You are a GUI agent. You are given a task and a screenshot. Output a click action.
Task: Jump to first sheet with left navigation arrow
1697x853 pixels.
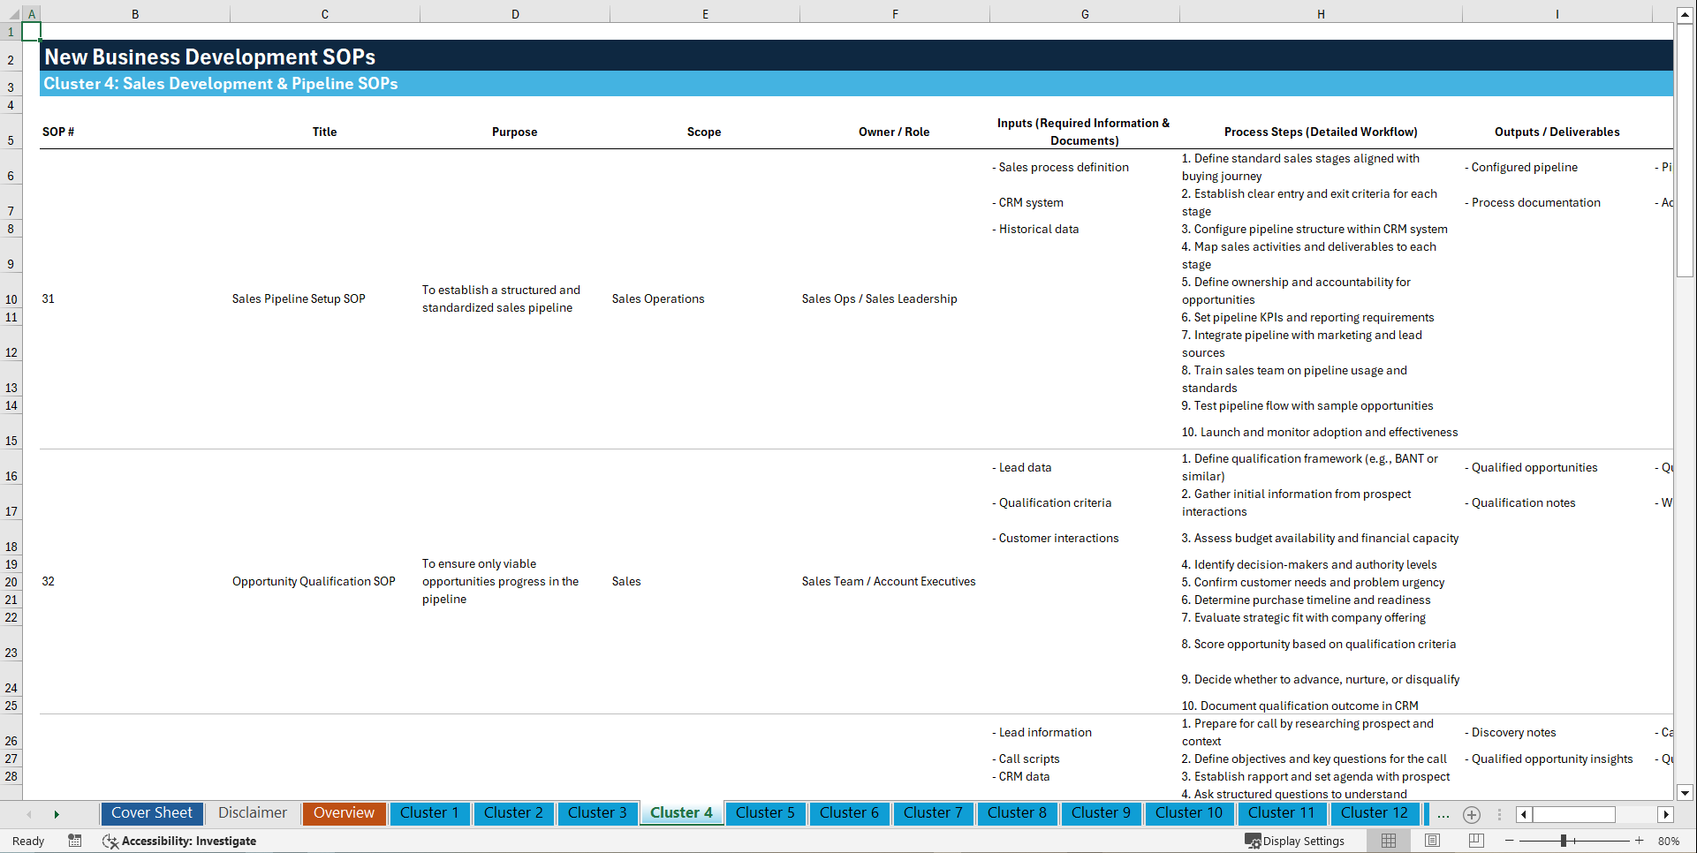29,814
